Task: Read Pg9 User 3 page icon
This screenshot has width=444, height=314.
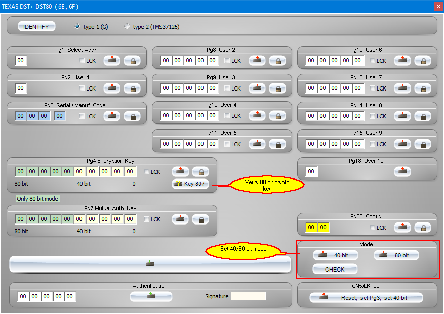Action: 257,88
